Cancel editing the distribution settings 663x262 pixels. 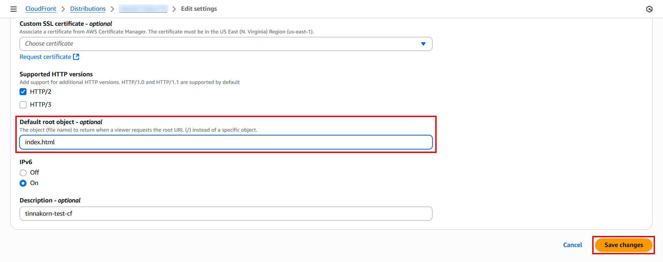pos(572,245)
